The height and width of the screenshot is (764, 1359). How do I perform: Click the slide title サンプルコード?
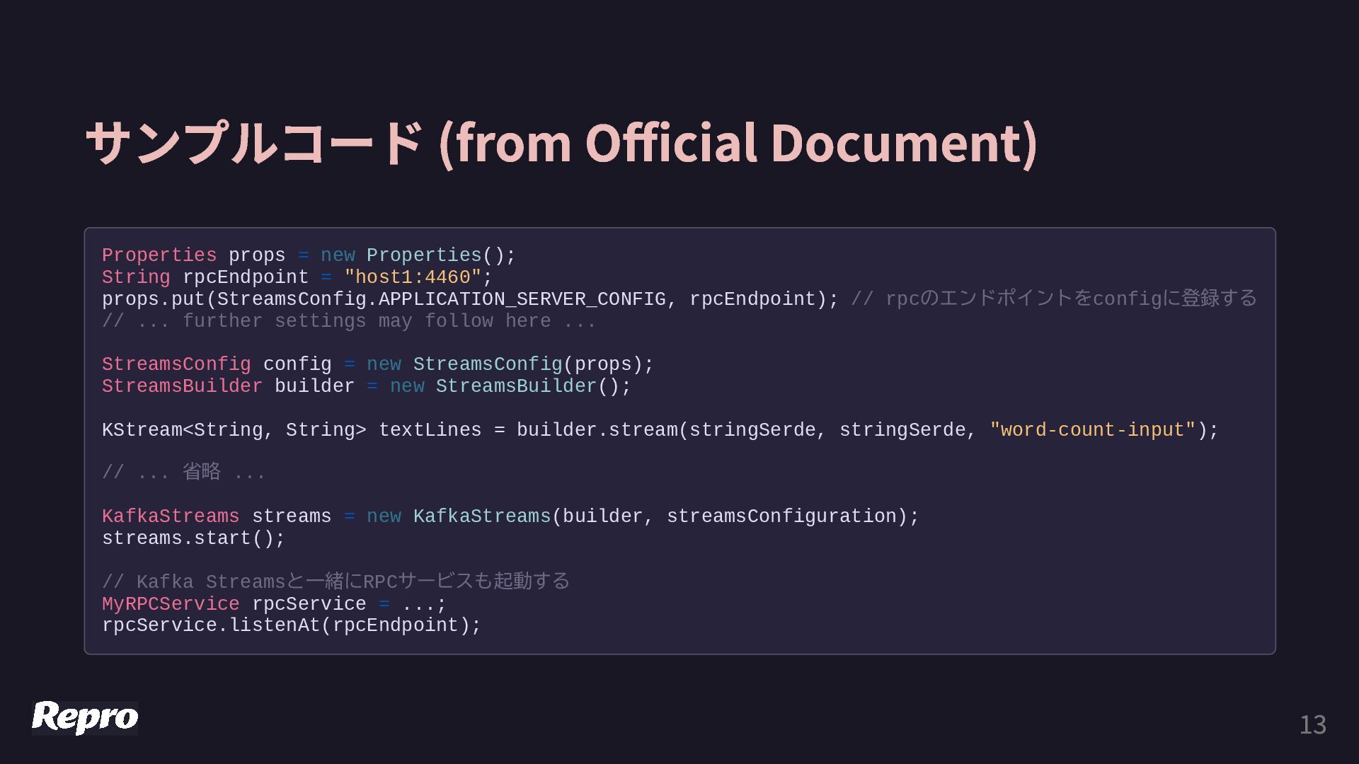click(255, 143)
